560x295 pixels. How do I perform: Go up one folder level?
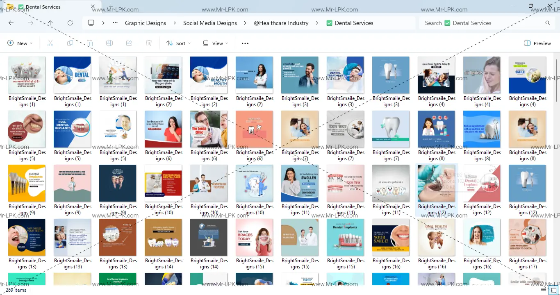click(x=50, y=23)
